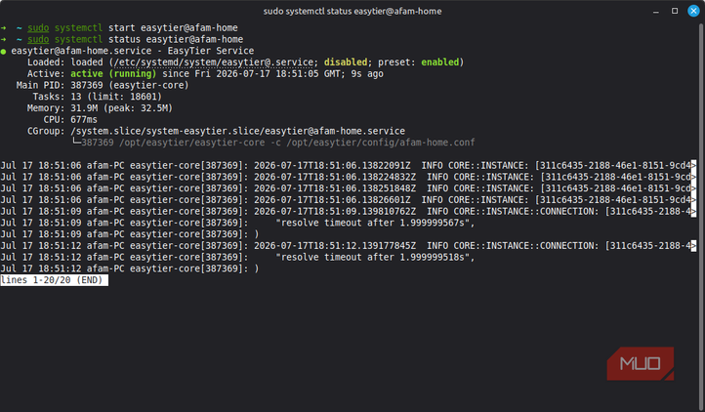
Task: Click the truncation arrow on the first log line
Action: tap(693, 166)
